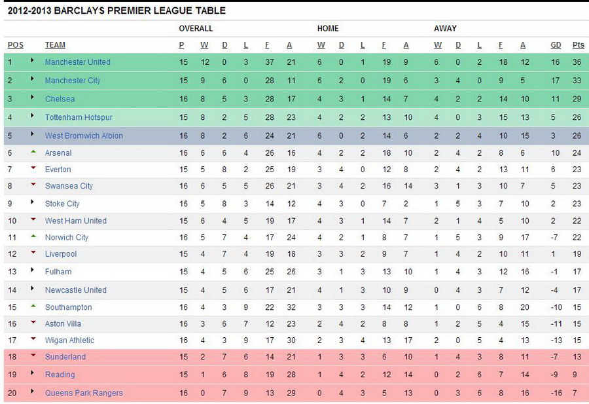Image resolution: width=589 pixels, height=404 pixels.
Task: Expand the Stoke City row arrow
Action: click(32, 202)
